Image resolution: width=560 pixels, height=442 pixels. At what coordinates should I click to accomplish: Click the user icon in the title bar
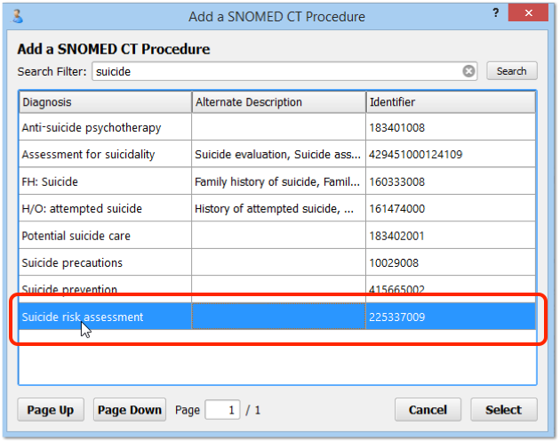pos(17,16)
